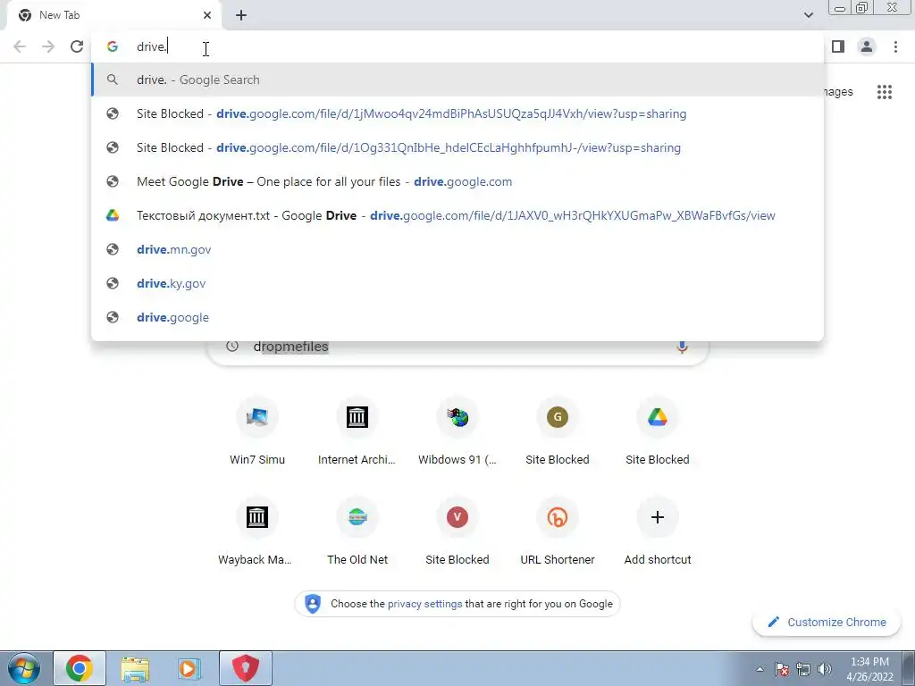Screen dimensions: 915x686
Task: Open the network status tray icon
Action: click(803, 669)
